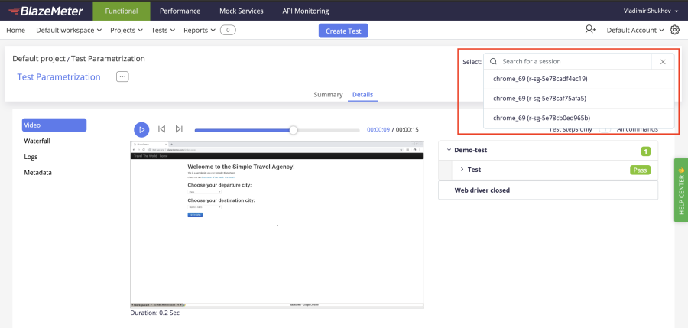Image resolution: width=688 pixels, height=328 pixels.
Task: Click the add user icon
Action: pos(590,30)
